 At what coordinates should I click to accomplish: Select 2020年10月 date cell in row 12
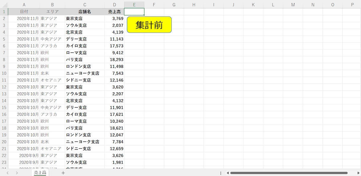pyautogui.click(x=24, y=87)
